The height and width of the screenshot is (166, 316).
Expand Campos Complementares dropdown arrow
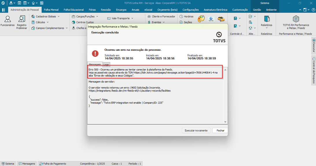pos(67,28)
